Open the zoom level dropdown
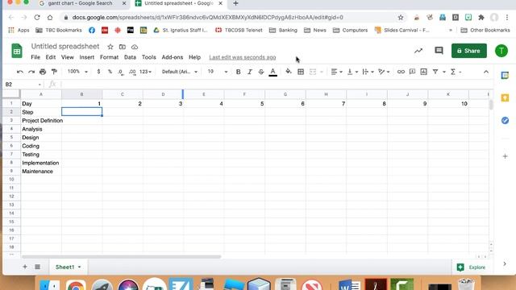 [77, 72]
